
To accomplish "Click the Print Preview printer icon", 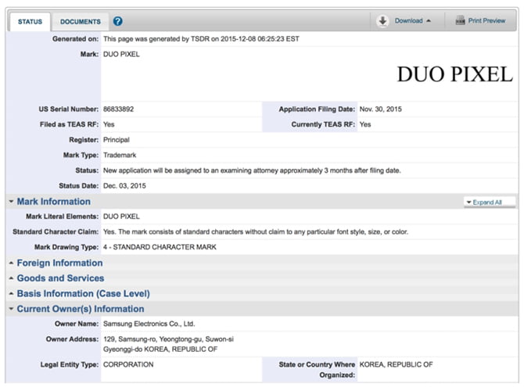I will 459,21.
